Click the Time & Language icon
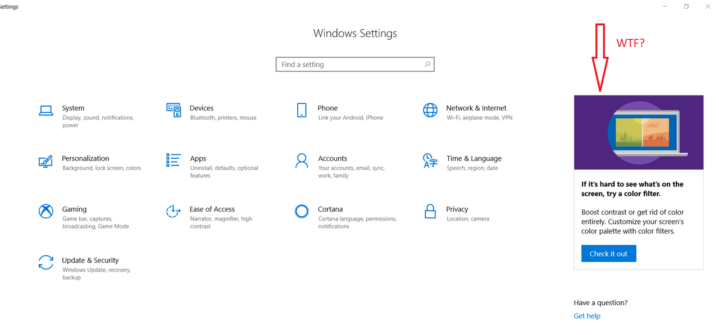This screenshot has width=719, height=335. pyautogui.click(x=430, y=161)
